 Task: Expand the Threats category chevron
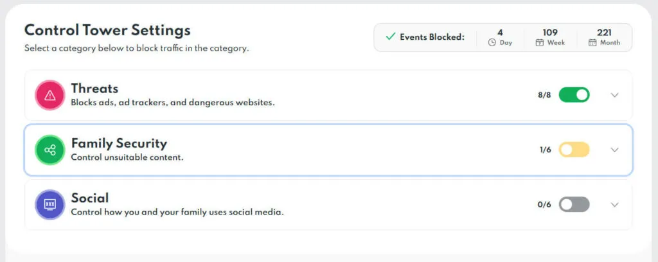pyautogui.click(x=614, y=95)
